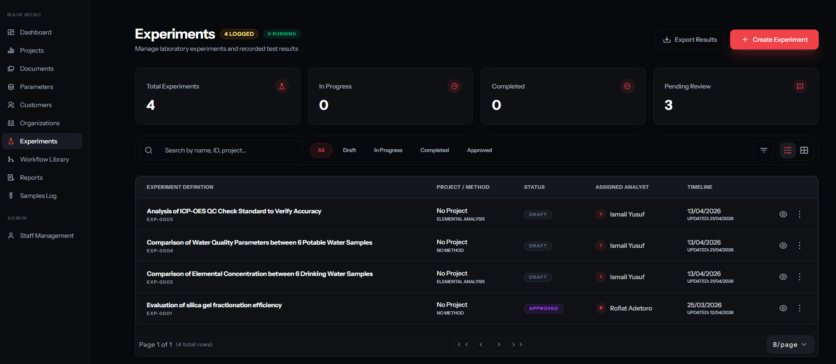
Task: Open more options menu for EXP-0005
Action: [800, 214]
